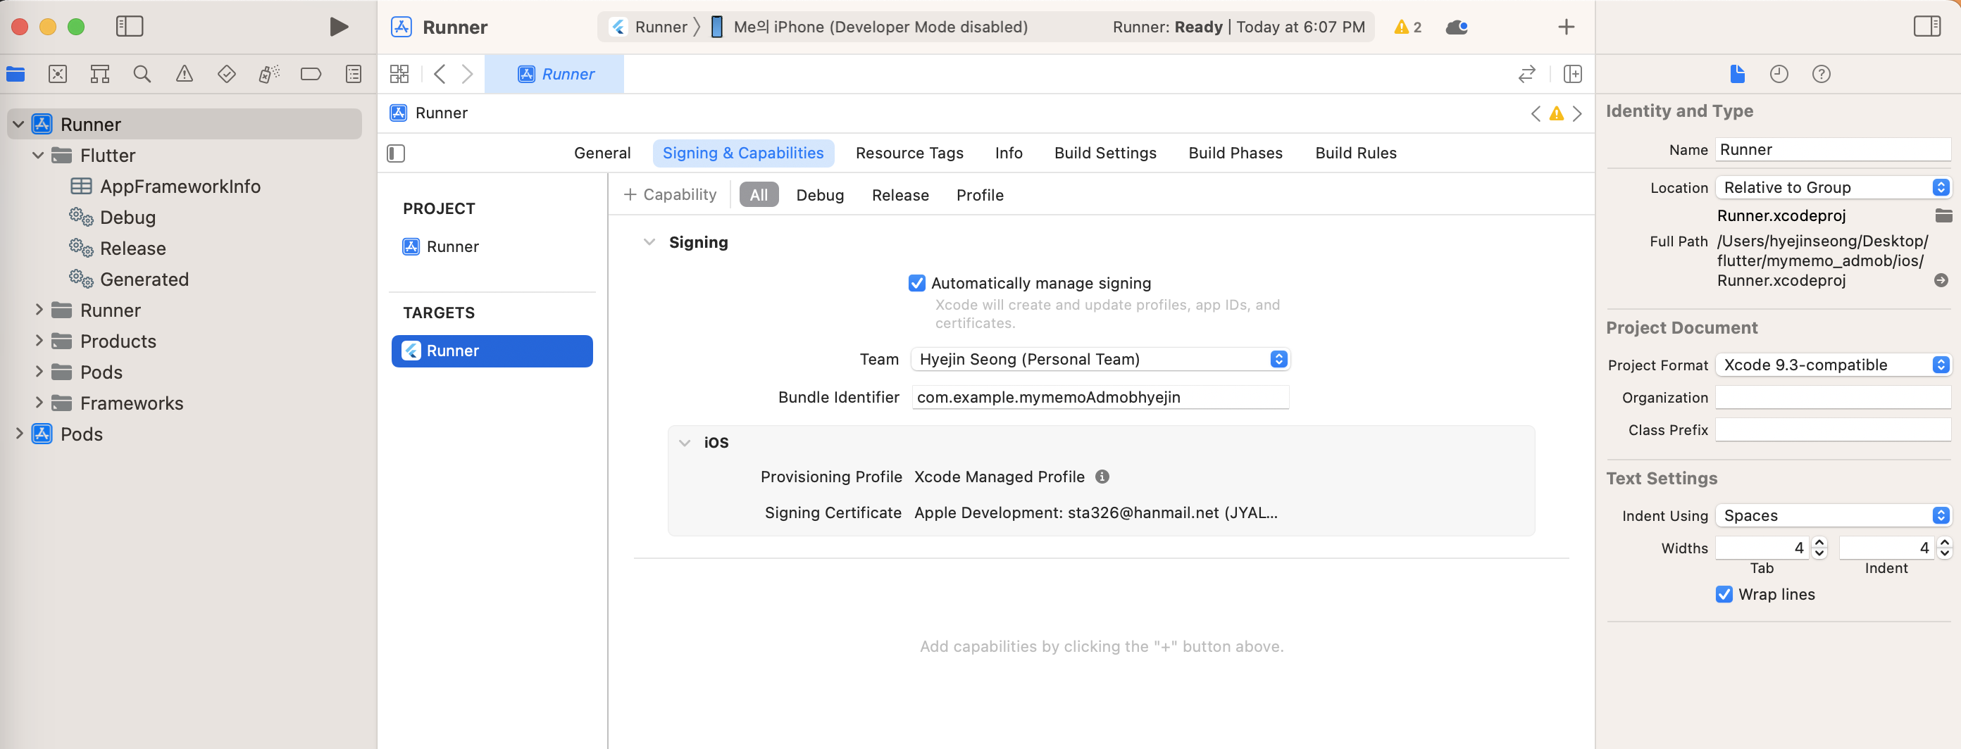Screen dimensions: 1961x749
Task: Go back in editor history
Action: (x=440, y=74)
